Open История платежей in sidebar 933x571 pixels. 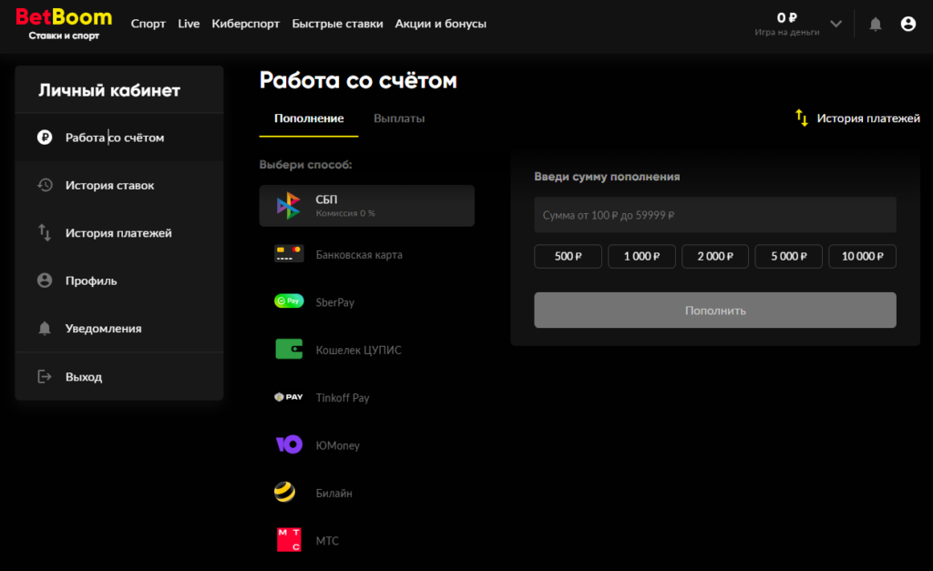coord(119,232)
